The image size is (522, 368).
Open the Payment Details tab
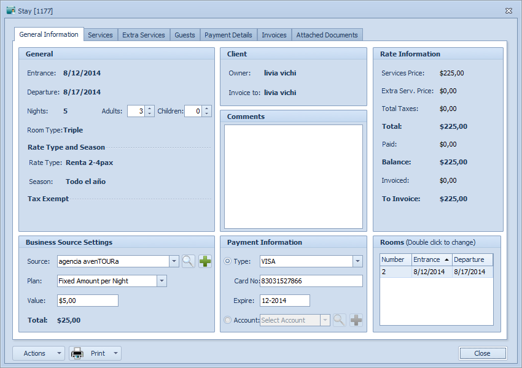coord(228,35)
